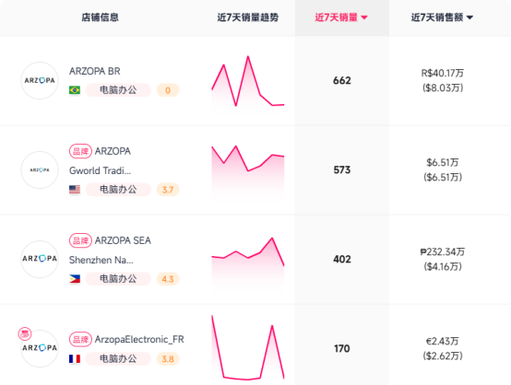Sort by 近7天销量 dropdown arrow
This screenshot has width=511, height=385.
[364, 17]
